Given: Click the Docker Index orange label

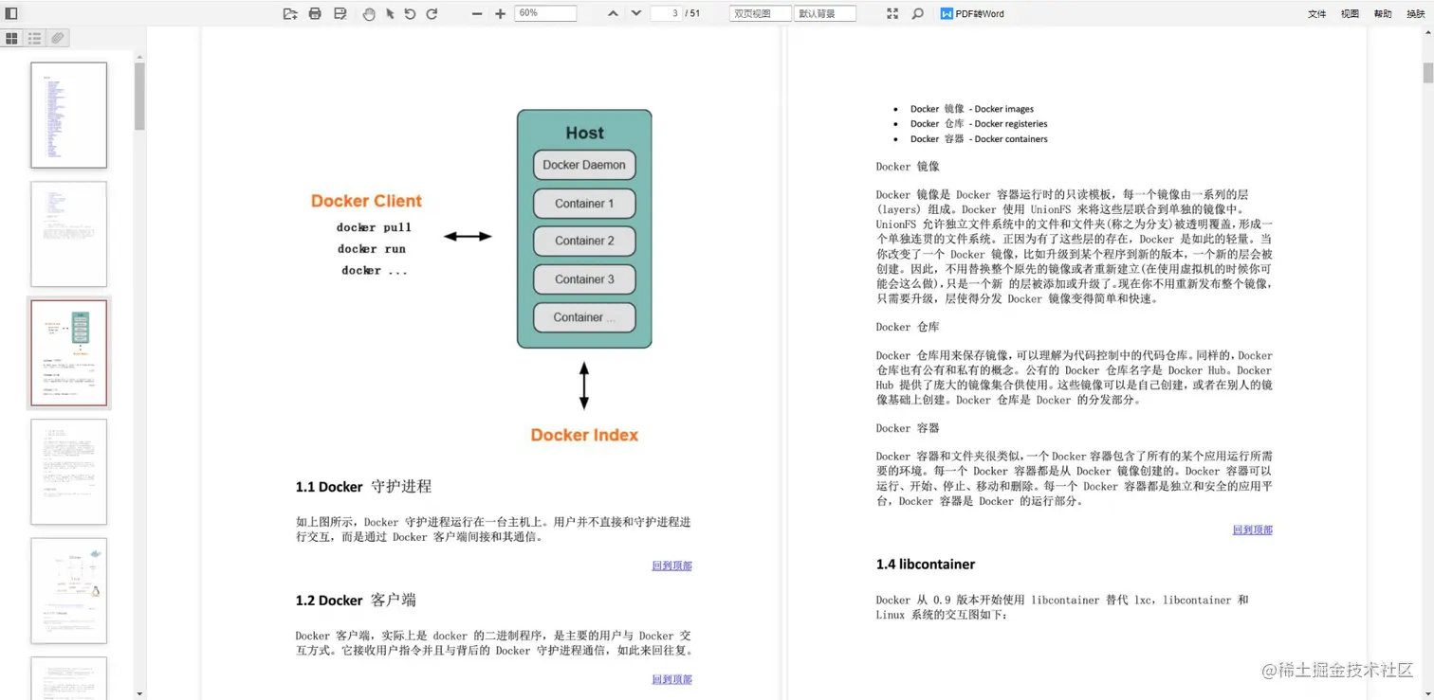Looking at the screenshot, I should (584, 435).
